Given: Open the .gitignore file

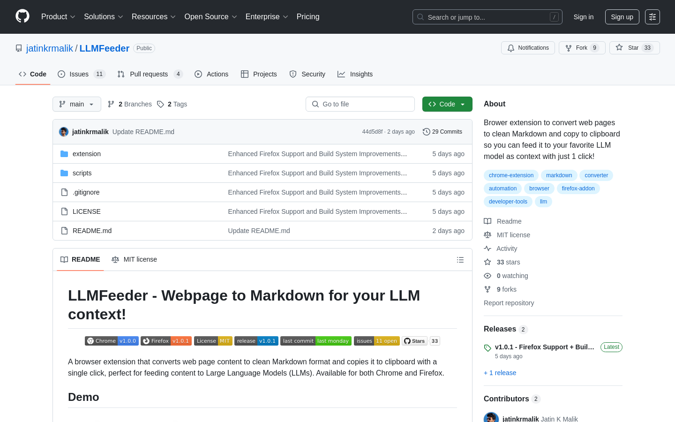Looking at the screenshot, I should pyautogui.click(x=86, y=192).
